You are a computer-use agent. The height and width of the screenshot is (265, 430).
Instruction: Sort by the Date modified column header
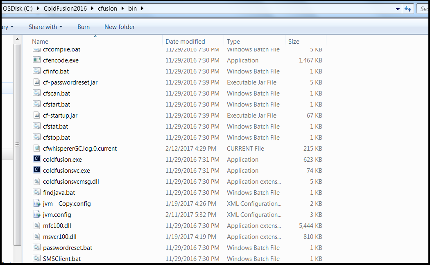(185, 42)
